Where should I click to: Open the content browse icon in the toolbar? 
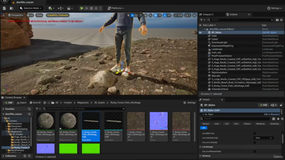pos(12,8)
